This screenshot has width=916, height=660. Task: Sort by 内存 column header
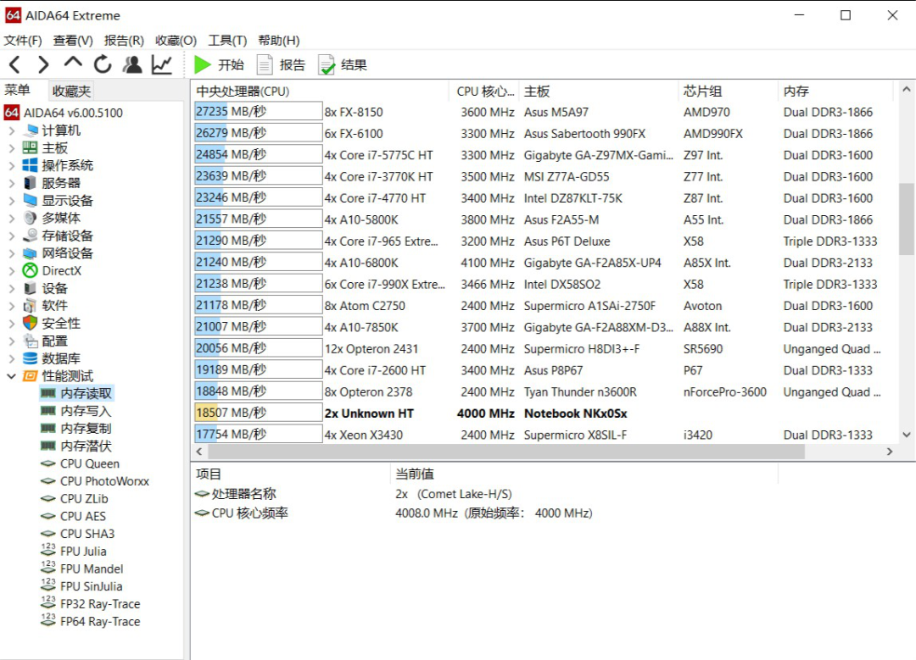[x=836, y=91]
